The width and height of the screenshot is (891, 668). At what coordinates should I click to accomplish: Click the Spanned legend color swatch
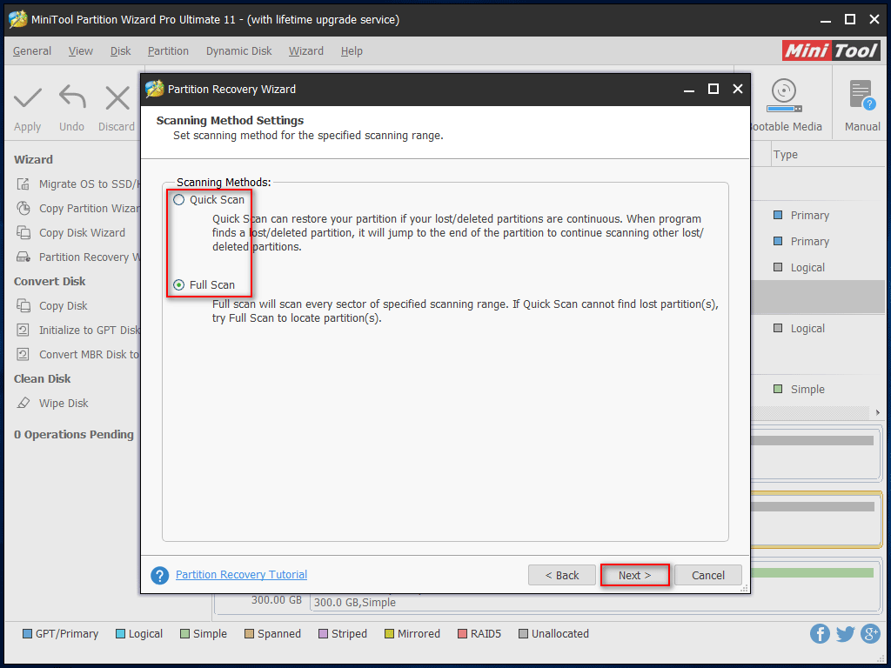(249, 634)
